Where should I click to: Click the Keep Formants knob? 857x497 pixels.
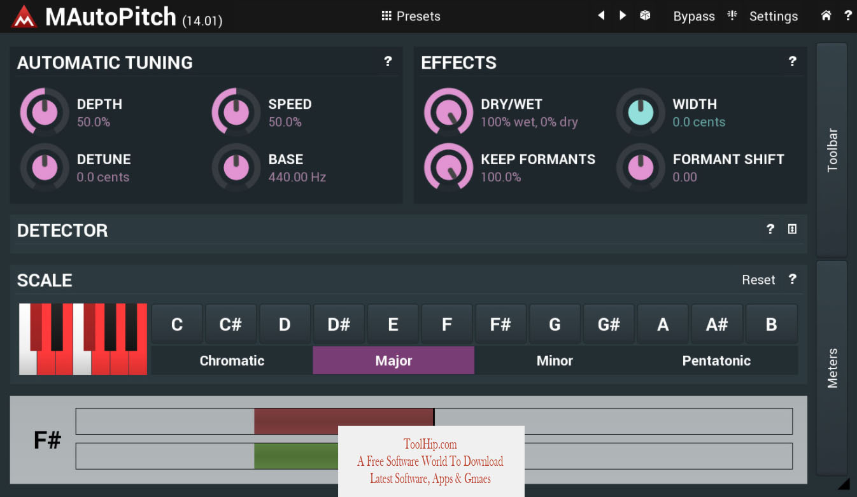click(x=449, y=167)
